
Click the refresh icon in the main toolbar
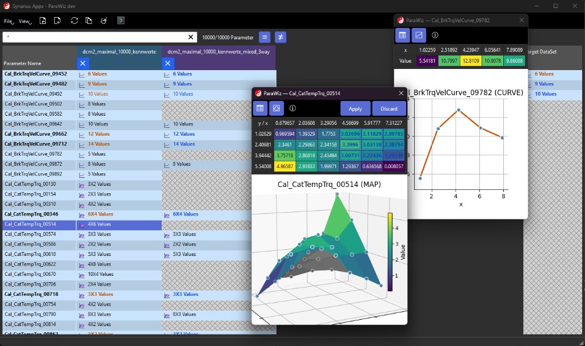pyautogui.click(x=74, y=20)
